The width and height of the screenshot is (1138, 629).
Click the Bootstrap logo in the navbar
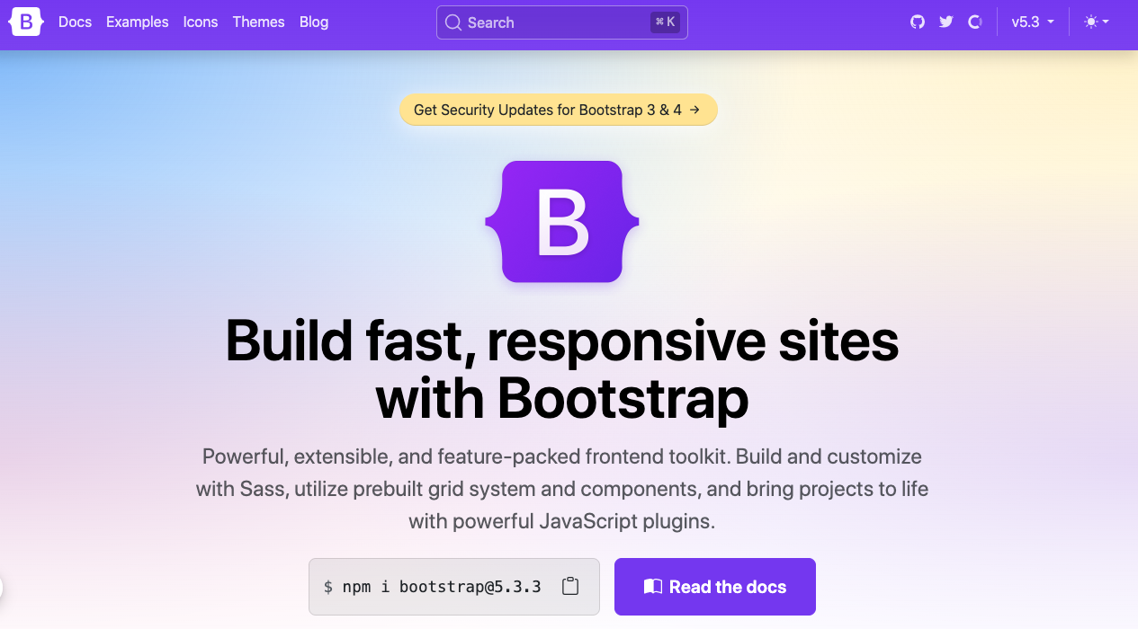click(25, 22)
